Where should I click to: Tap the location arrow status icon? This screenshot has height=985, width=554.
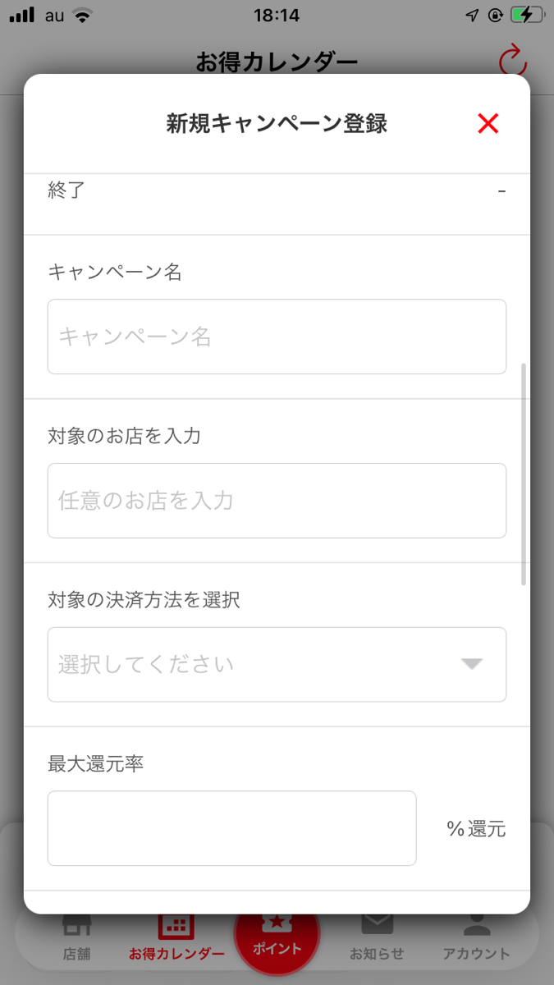pos(472,16)
